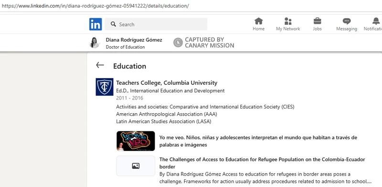
Task: Click 'Ed.D., International Education and Development' text
Action: 170,90
